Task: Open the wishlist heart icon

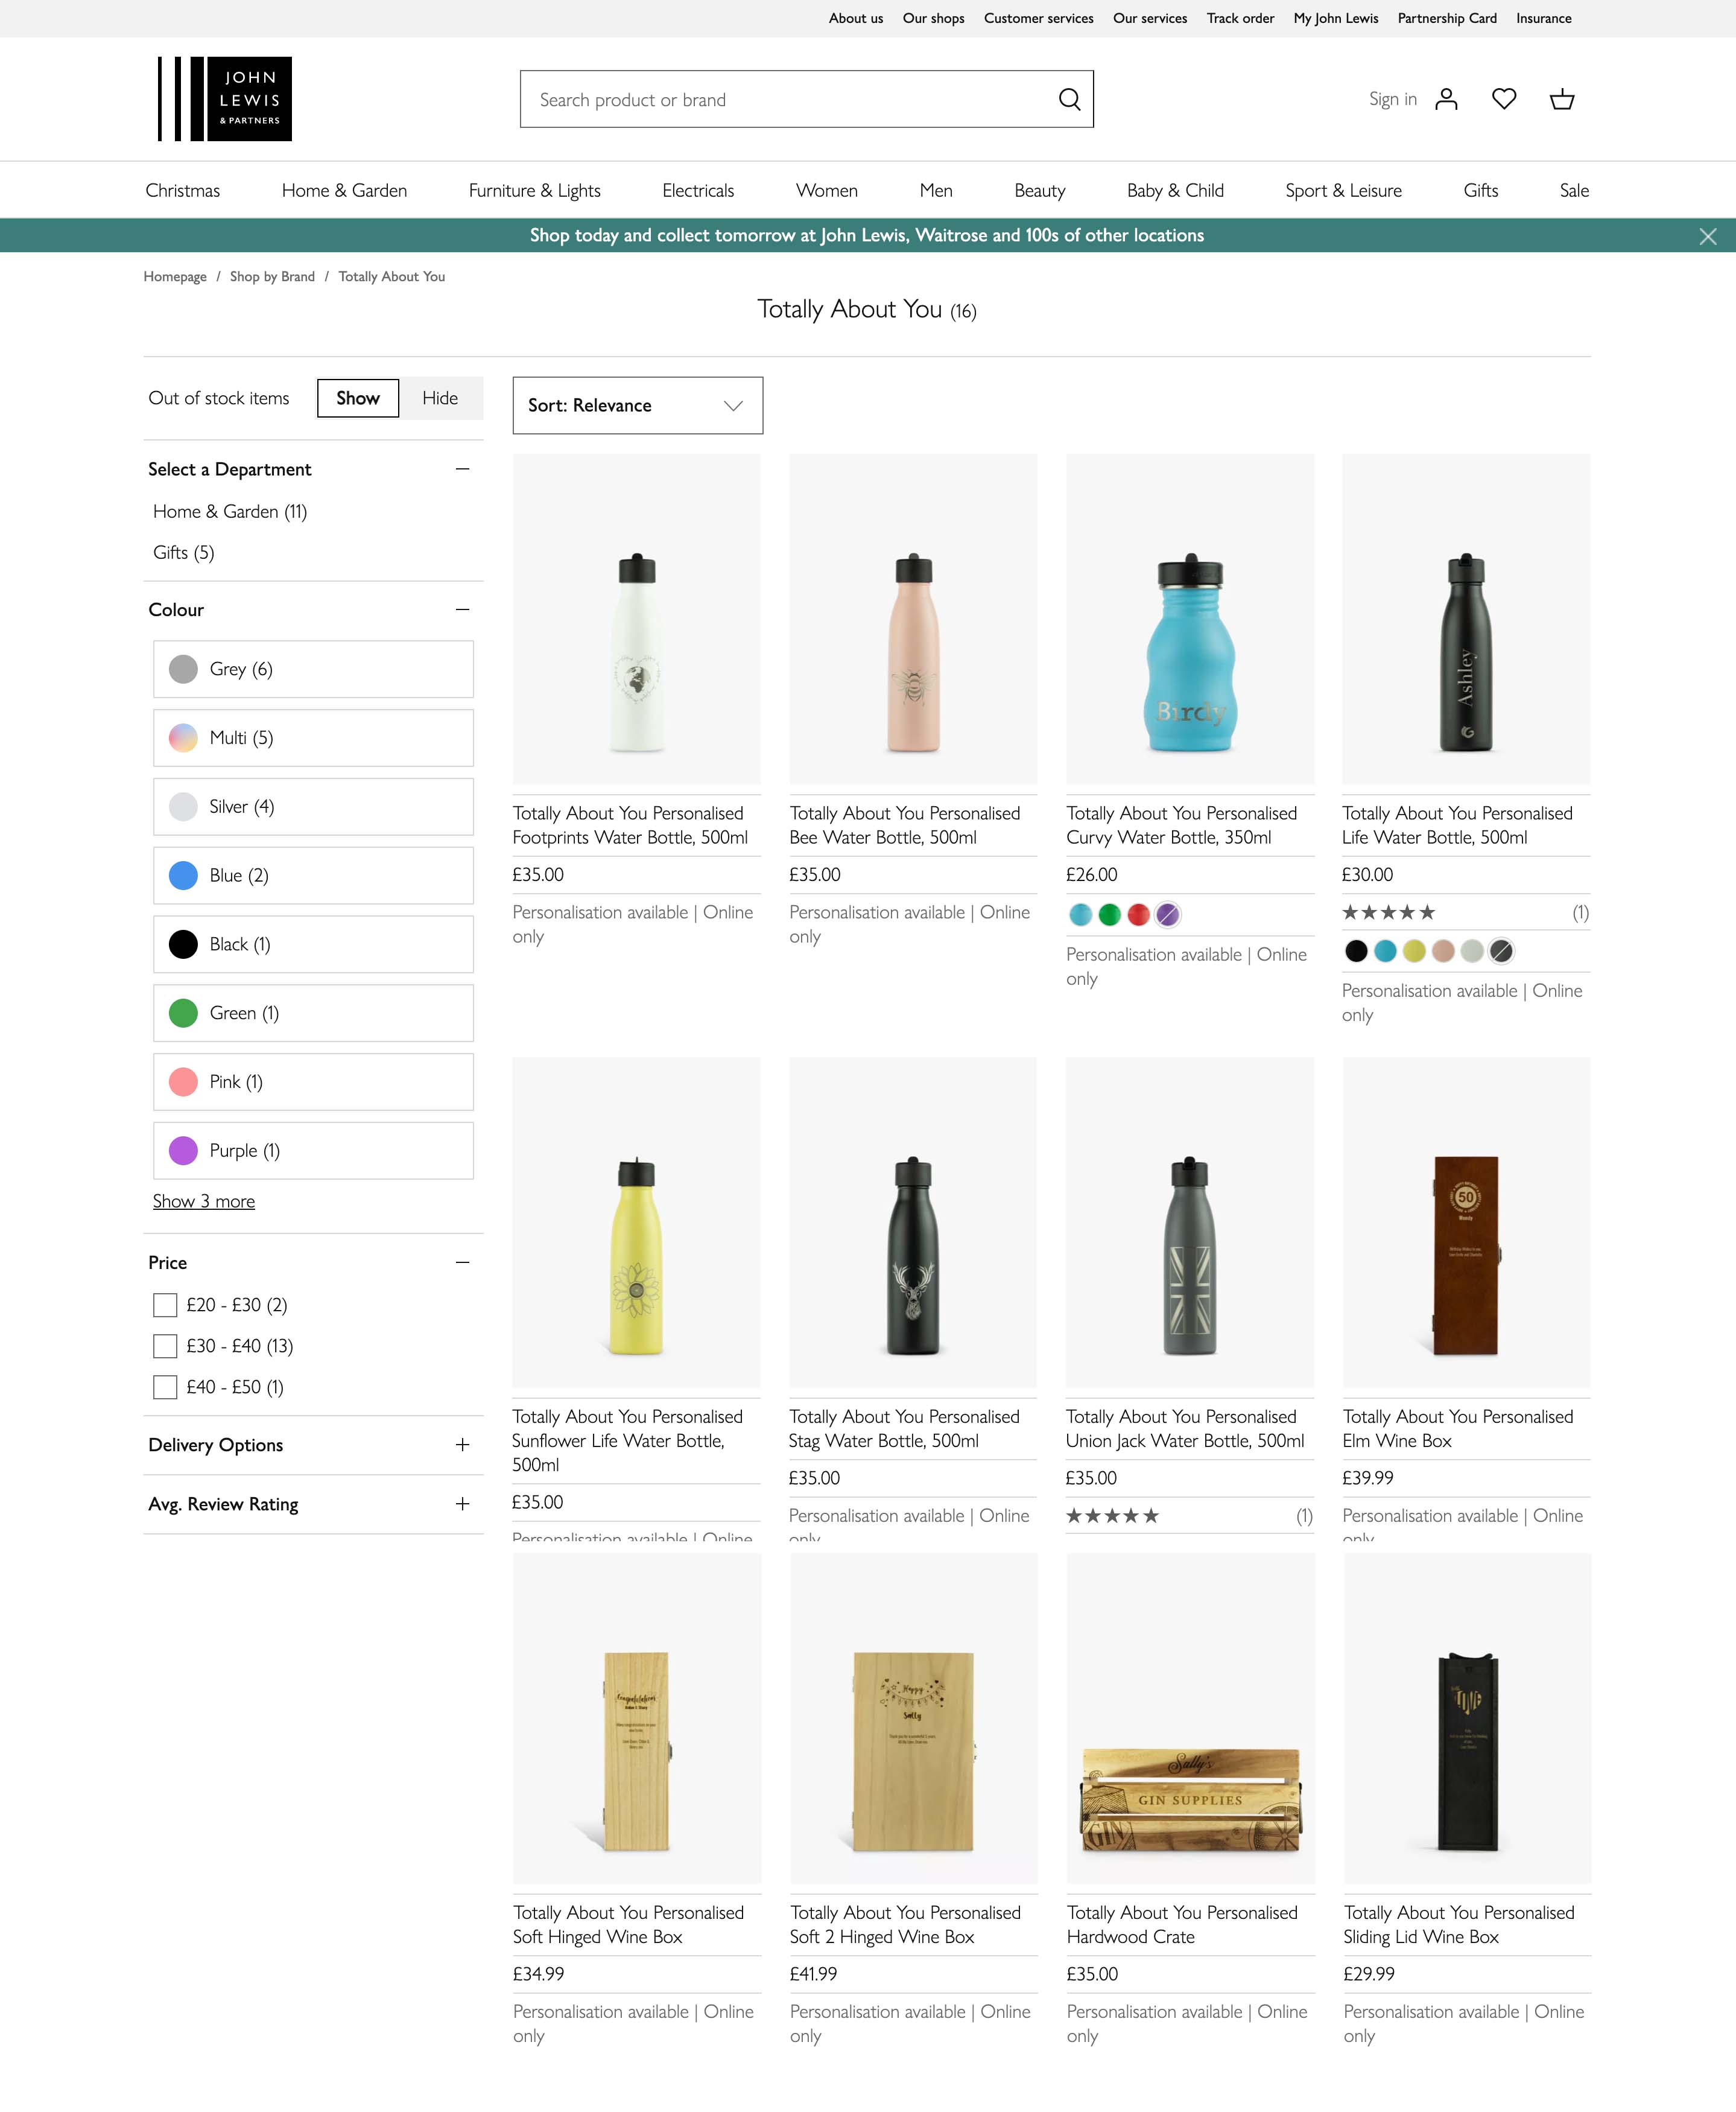Action: [x=1504, y=99]
